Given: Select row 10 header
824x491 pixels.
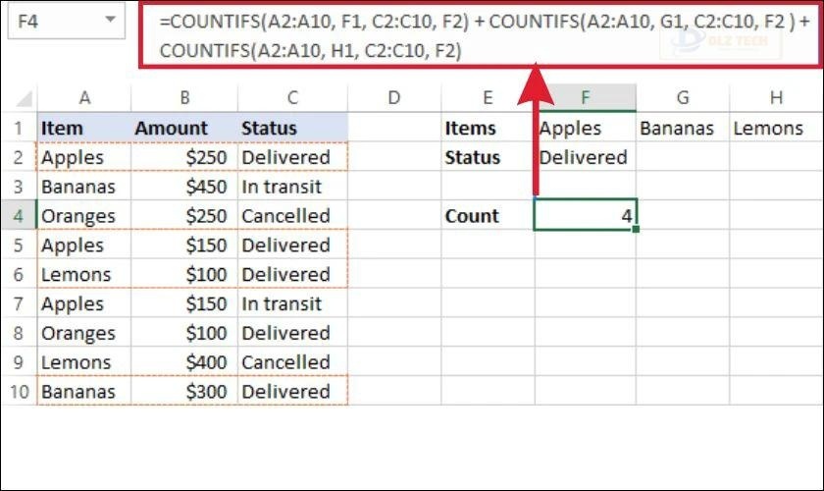Looking at the screenshot, I should (19, 392).
